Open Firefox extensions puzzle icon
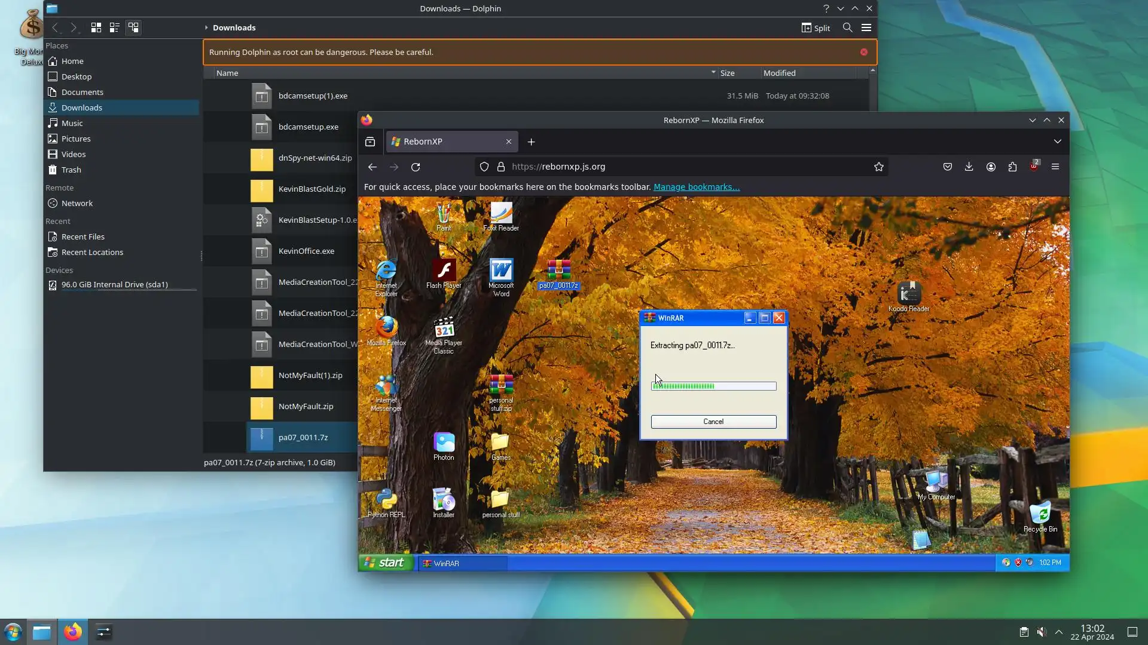This screenshot has height=645, width=1148. 1012,167
